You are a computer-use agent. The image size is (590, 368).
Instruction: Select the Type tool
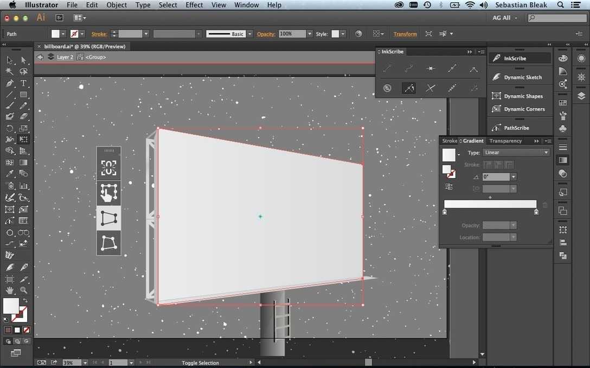coord(23,83)
